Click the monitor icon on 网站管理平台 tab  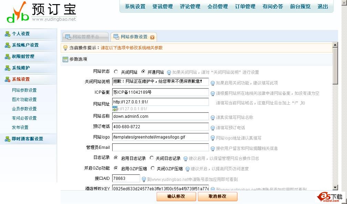point(69,37)
